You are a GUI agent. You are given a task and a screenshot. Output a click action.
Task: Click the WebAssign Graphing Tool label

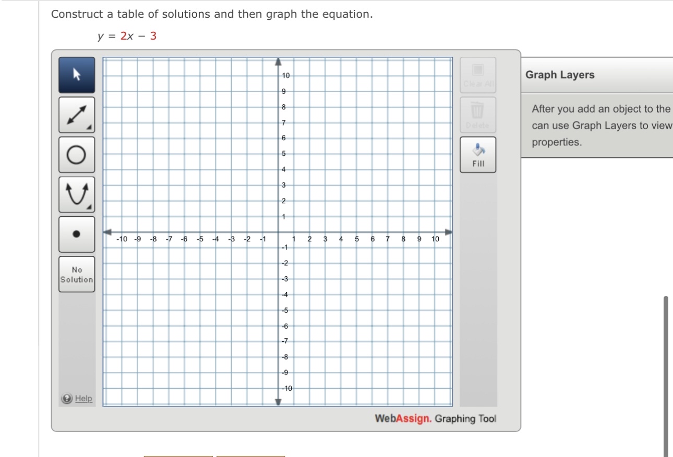click(436, 418)
